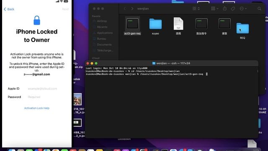Tap the Back button on iPhone screen
This screenshot has width=268, height=151.
(9, 9)
